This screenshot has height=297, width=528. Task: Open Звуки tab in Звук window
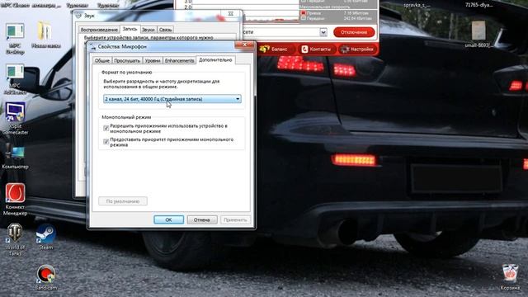point(148,30)
